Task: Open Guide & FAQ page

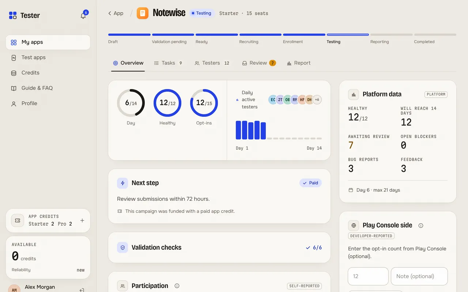Action: point(48,88)
